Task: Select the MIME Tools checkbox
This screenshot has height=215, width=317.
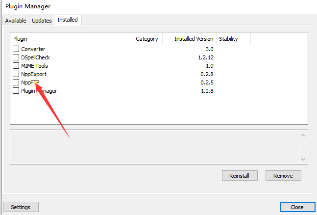Action: tap(16, 66)
